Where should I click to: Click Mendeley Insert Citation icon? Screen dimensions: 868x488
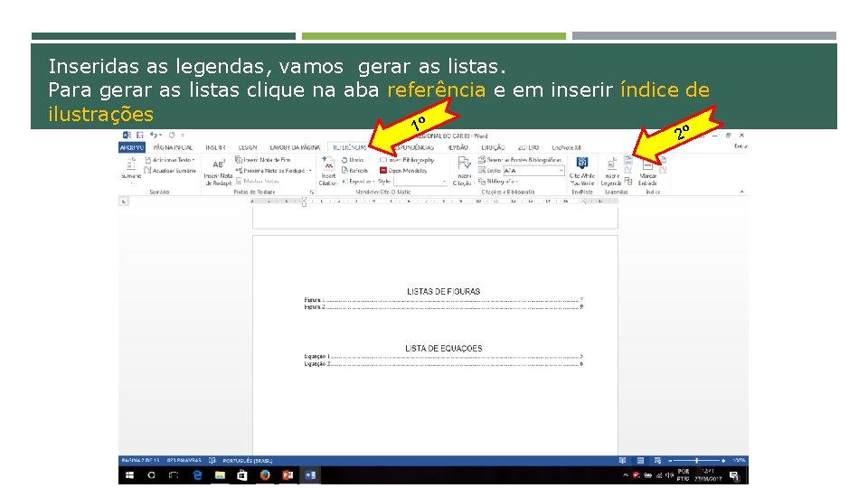(x=328, y=164)
